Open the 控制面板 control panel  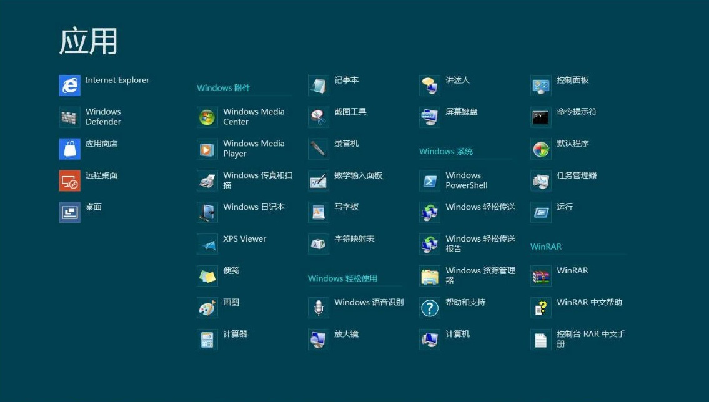(x=541, y=86)
